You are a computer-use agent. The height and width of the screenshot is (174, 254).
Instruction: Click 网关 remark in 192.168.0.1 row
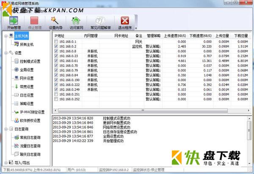coord(139,41)
